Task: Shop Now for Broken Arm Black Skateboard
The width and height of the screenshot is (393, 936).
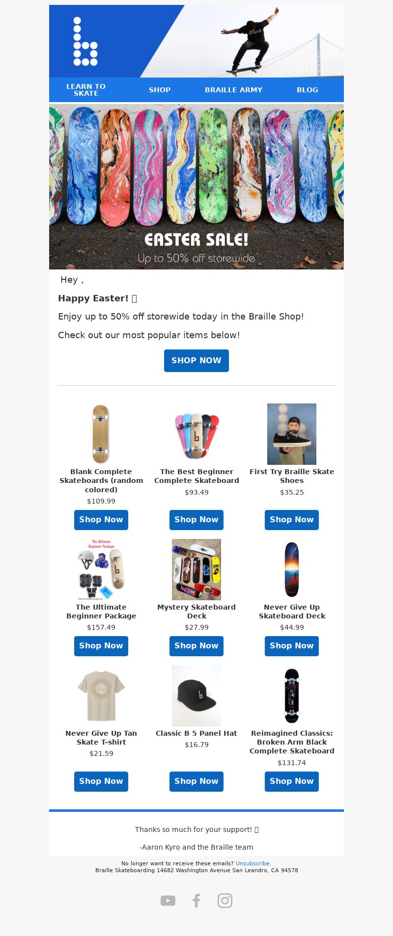Action: point(292,781)
